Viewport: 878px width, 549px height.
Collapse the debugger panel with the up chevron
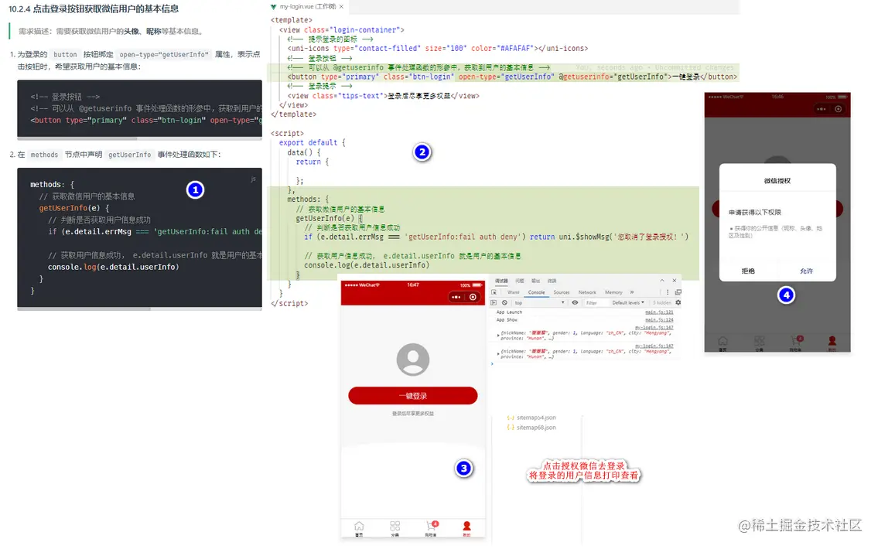coord(662,281)
